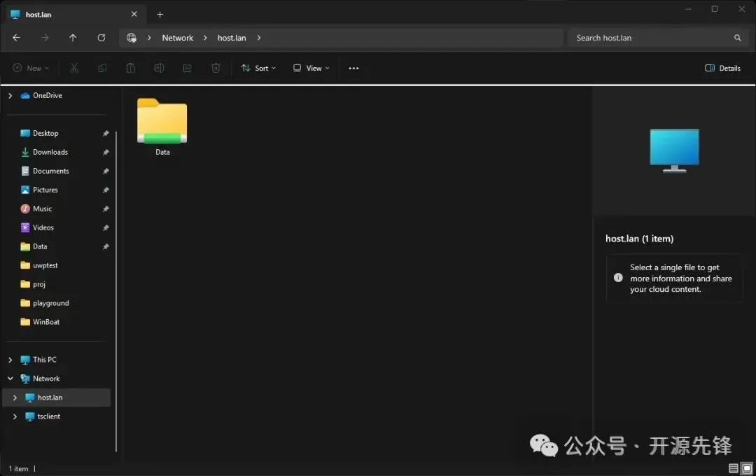This screenshot has height=476, width=756.
Task: Go up one folder level arrow
Action: (x=73, y=38)
